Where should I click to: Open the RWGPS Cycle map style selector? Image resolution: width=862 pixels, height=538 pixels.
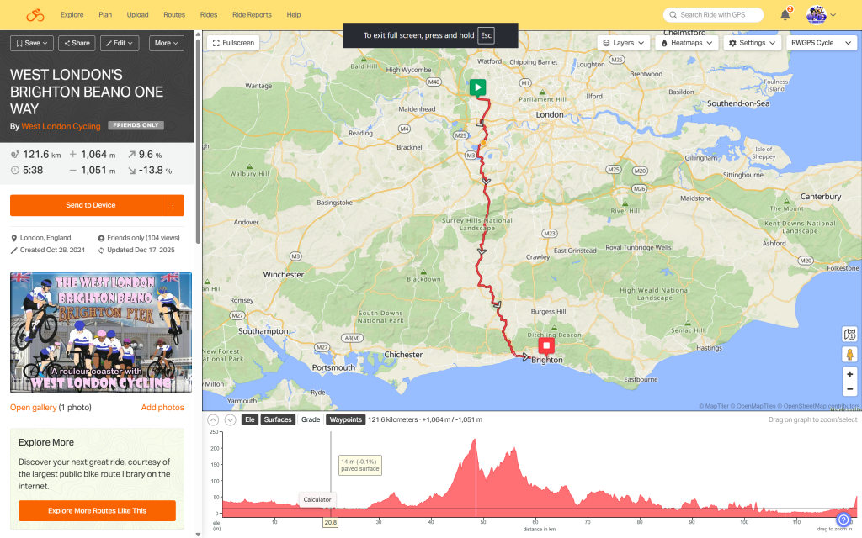point(818,43)
